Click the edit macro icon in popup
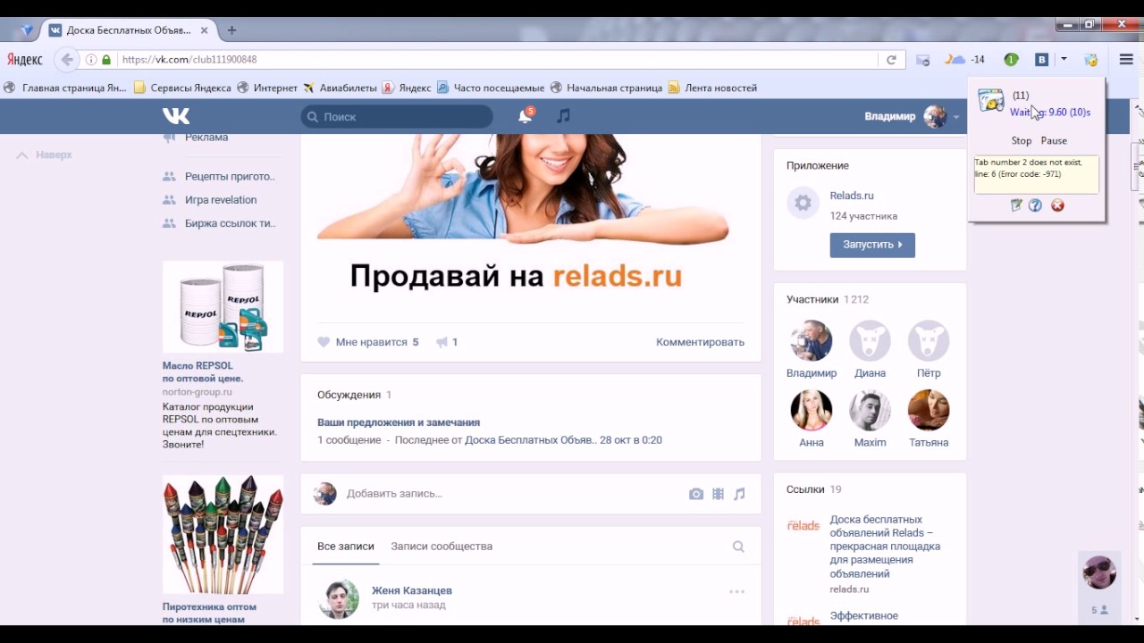This screenshot has height=643, width=1144. tap(1016, 205)
